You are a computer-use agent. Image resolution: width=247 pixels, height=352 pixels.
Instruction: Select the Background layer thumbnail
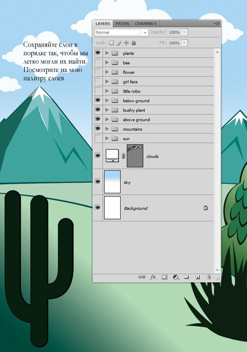[113, 208]
